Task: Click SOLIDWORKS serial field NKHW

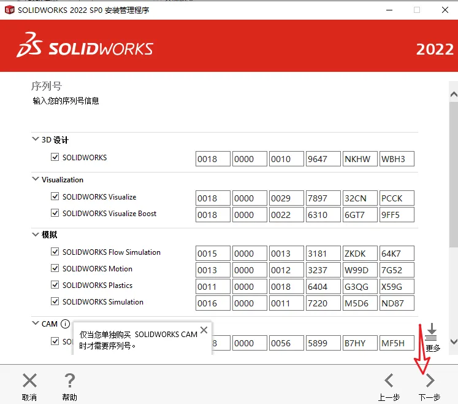Action: (x=360, y=159)
